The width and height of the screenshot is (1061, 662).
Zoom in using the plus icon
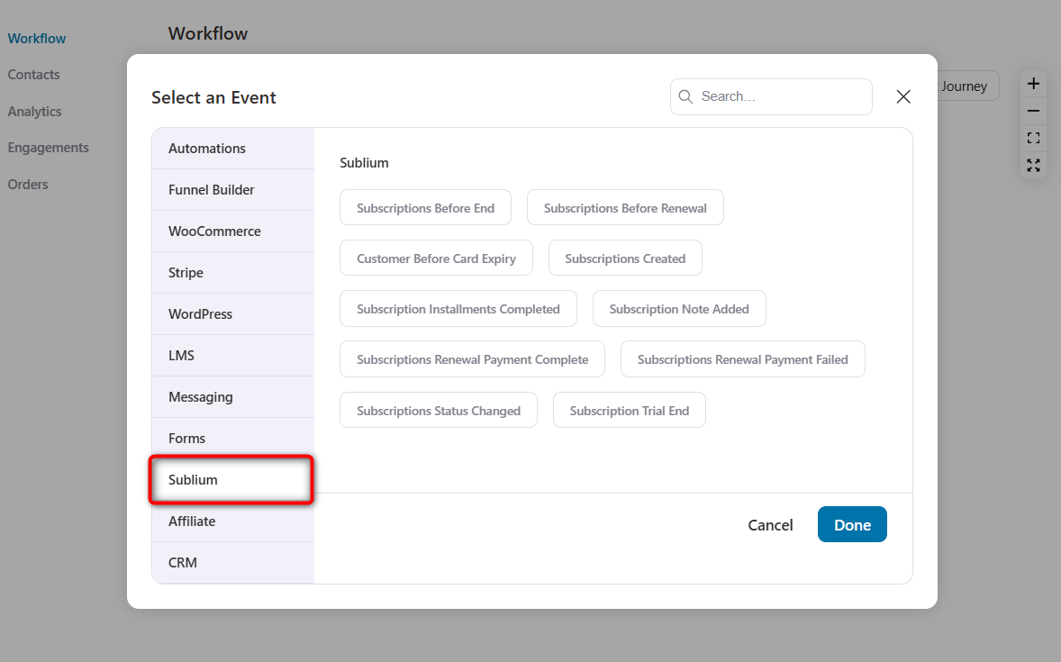(1033, 83)
